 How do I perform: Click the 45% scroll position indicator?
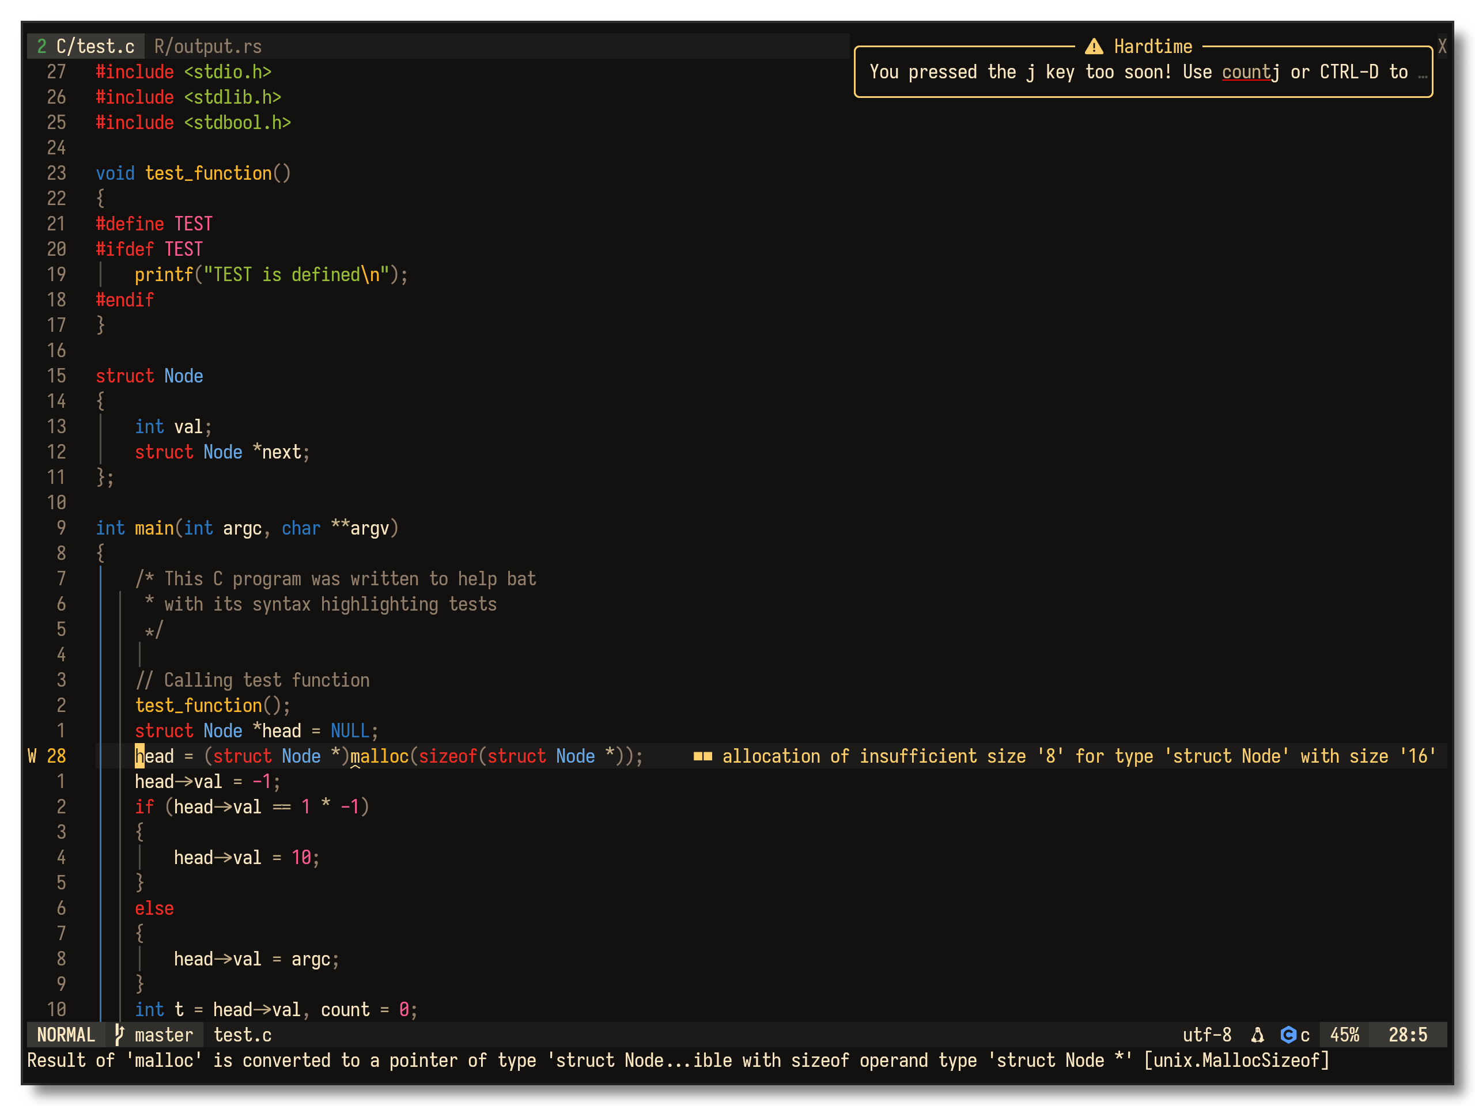pos(1344,1035)
